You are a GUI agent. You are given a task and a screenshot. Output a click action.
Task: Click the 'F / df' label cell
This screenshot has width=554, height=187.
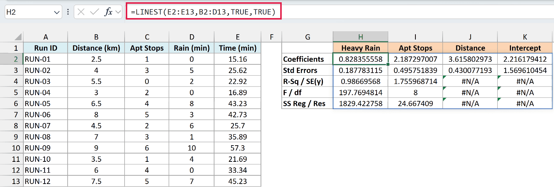coord(307,92)
